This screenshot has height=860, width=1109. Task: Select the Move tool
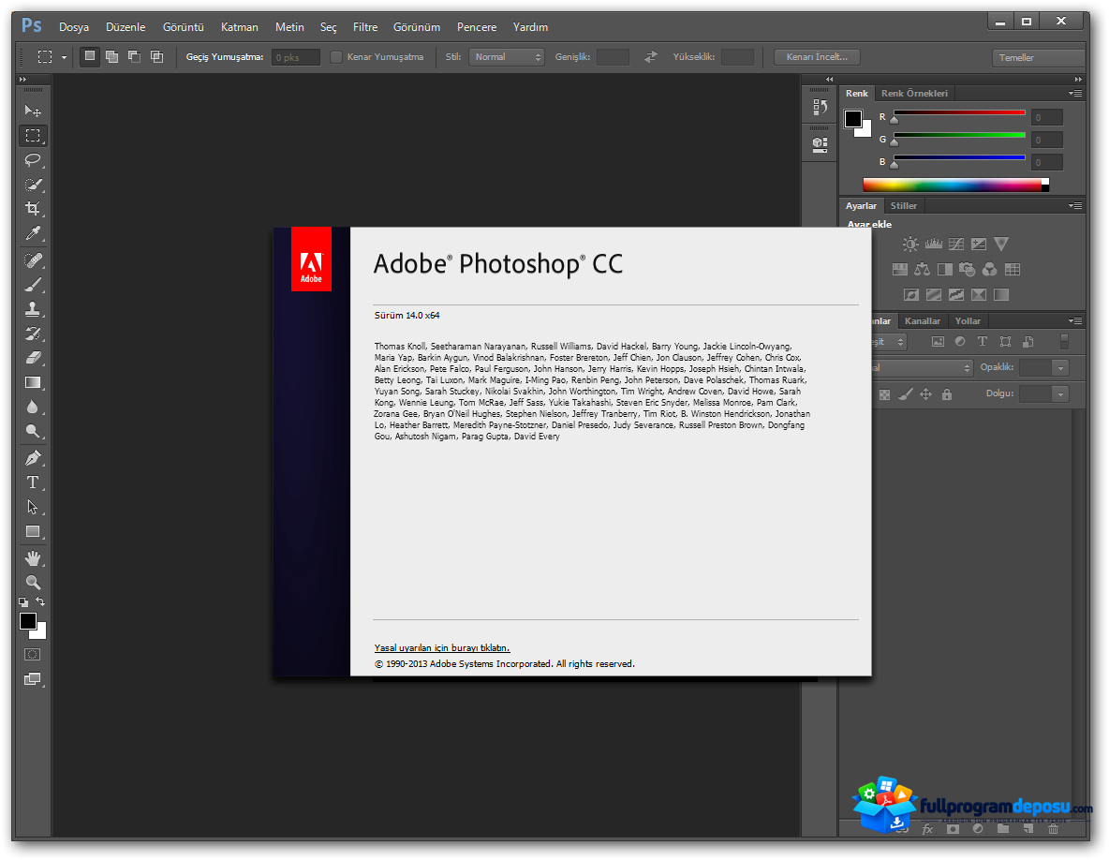(33, 111)
